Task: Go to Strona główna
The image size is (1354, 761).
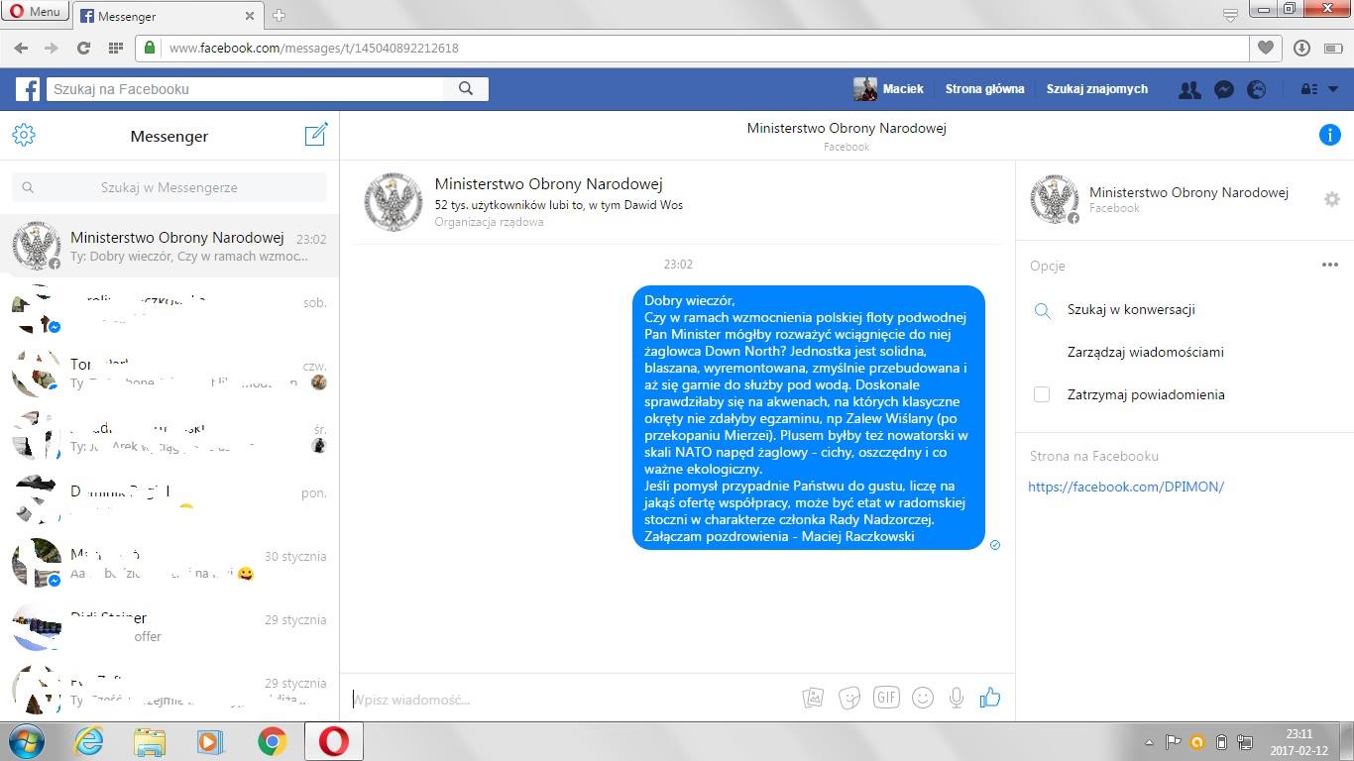Action: pyautogui.click(x=984, y=89)
